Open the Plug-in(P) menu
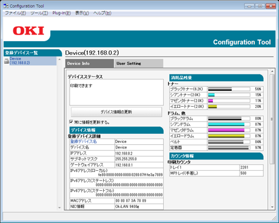The image size is (279, 223). [61, 13]
